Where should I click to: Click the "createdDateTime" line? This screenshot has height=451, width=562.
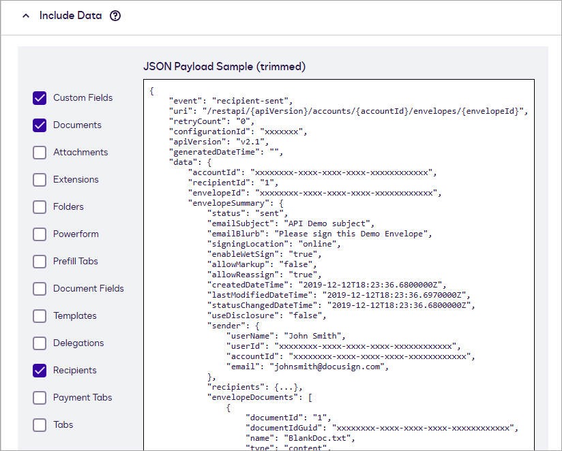coord(327,285)
